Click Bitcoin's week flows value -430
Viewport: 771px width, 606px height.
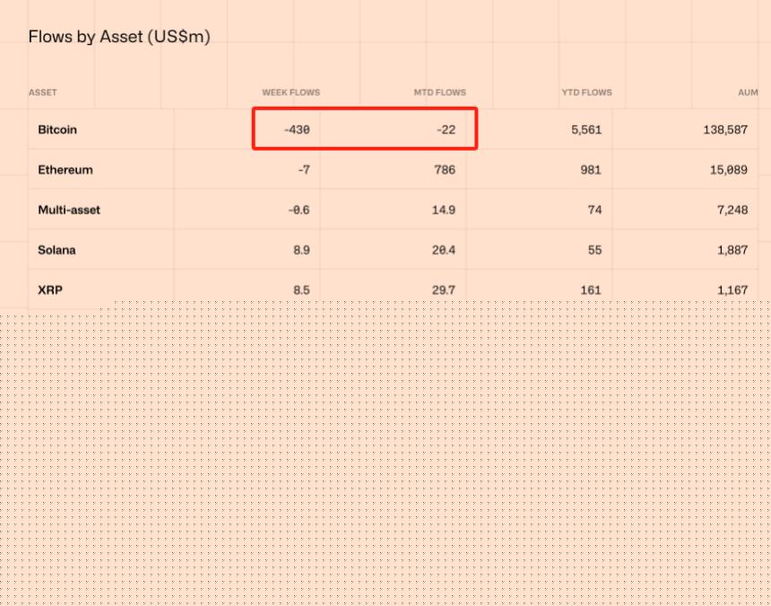[297, 130]
